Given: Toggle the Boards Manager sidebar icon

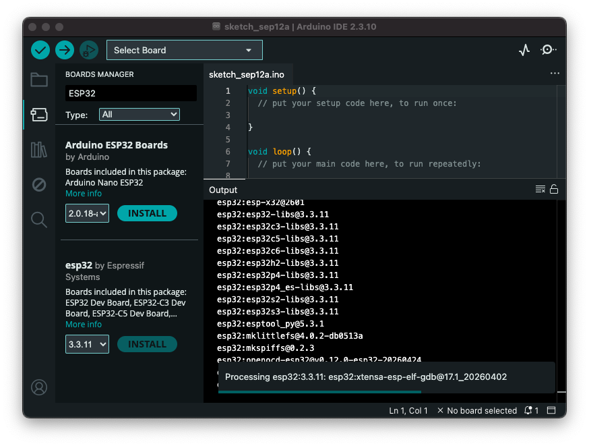Looking at the screenshot, I should [39, 114].
